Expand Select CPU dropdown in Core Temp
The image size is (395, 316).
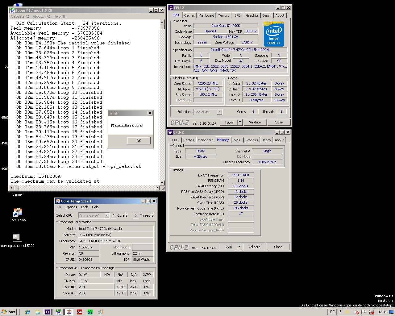point(106,215)
